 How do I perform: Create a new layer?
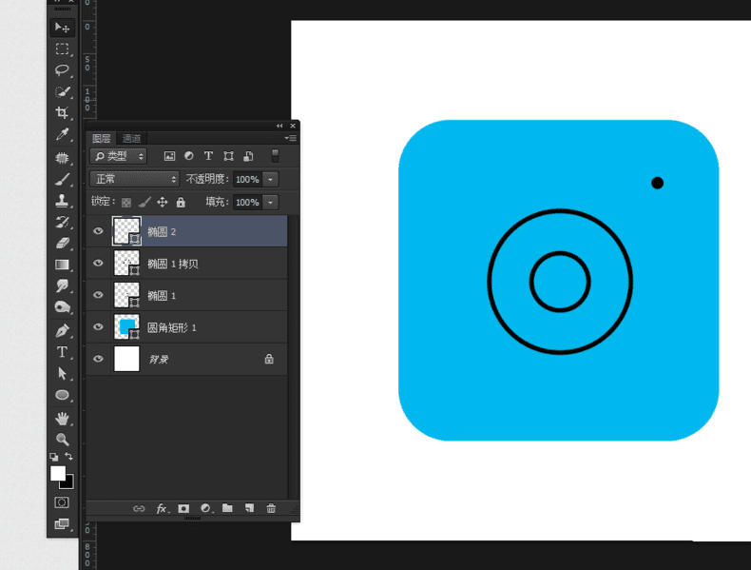[x=249, y=508]
